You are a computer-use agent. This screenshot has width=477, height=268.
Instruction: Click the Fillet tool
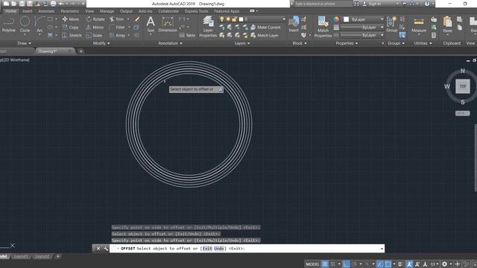[117, 28]
